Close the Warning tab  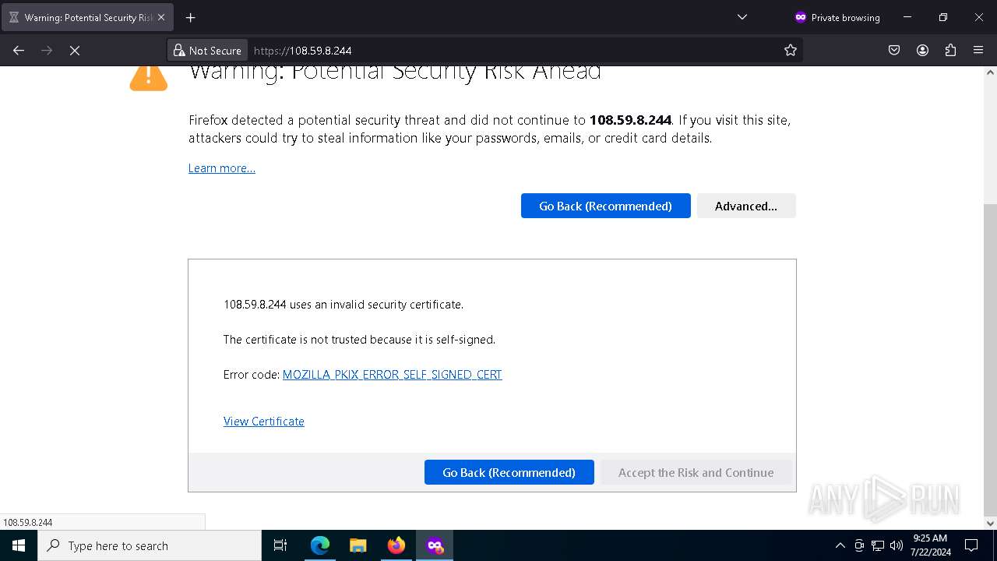tap(161, 17)
